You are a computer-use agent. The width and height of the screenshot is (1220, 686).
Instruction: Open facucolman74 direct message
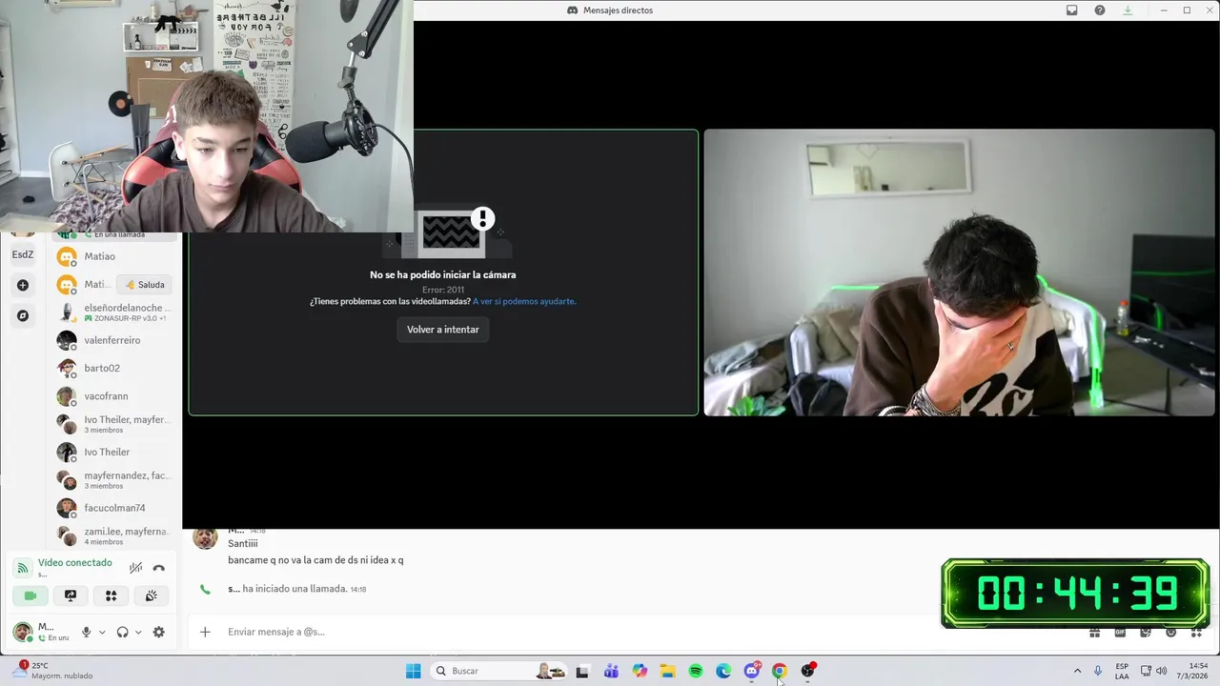click(114, 508)
